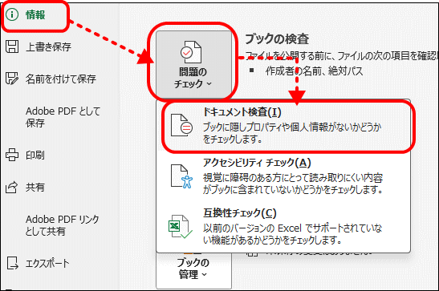
Task: Select Adobe PDF として保存
Action: 63,117
